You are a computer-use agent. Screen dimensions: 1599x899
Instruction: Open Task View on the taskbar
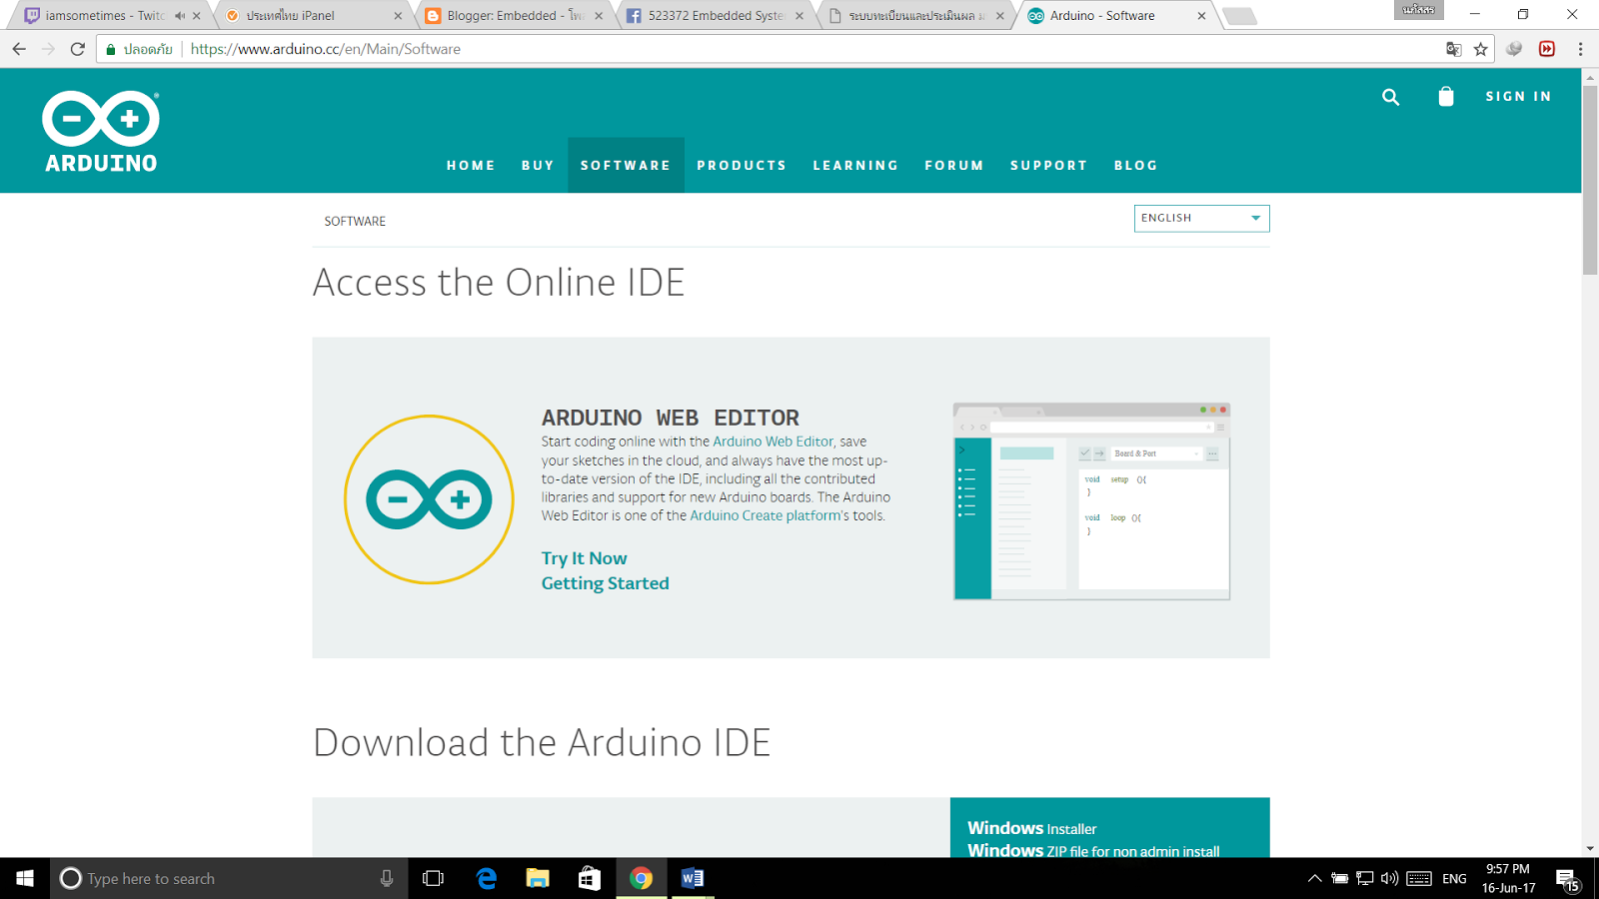tap(433, 878)
